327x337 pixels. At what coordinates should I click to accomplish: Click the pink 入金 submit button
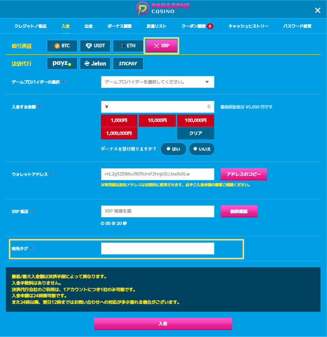163,324
